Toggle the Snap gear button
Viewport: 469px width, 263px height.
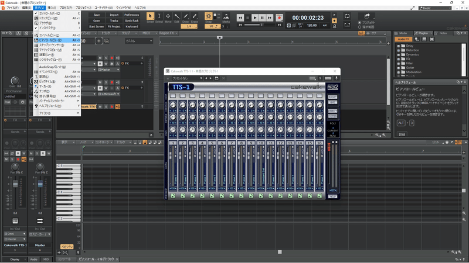[209, 16]
